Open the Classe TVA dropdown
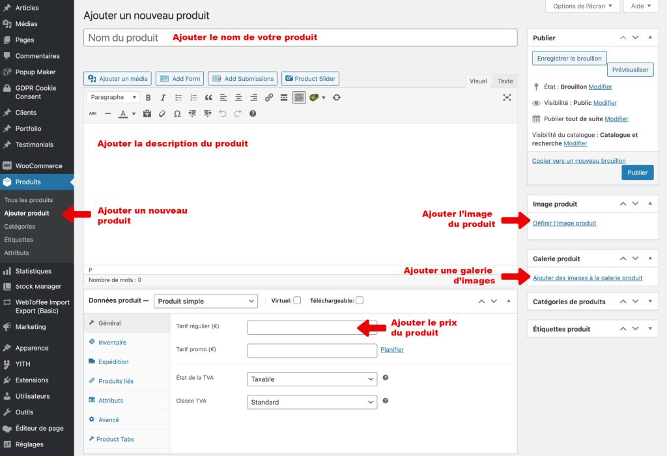 tap(312, 402)
